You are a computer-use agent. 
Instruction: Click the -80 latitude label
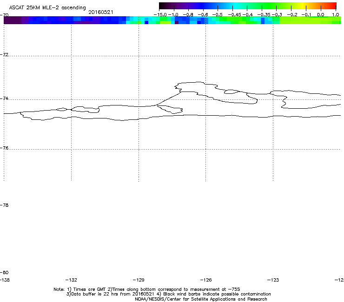pos(4,272)
